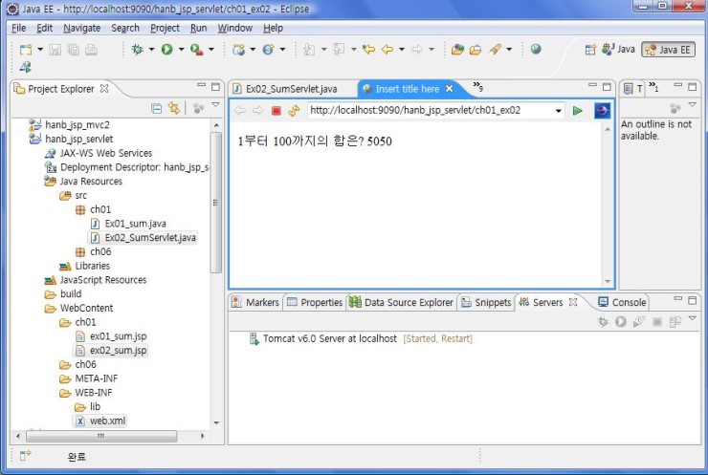Image resolution: width=708 pixels, height=475 pixels.
Task: Toggle Link with Editor in Project Explorer
Action: pos(174,109)
